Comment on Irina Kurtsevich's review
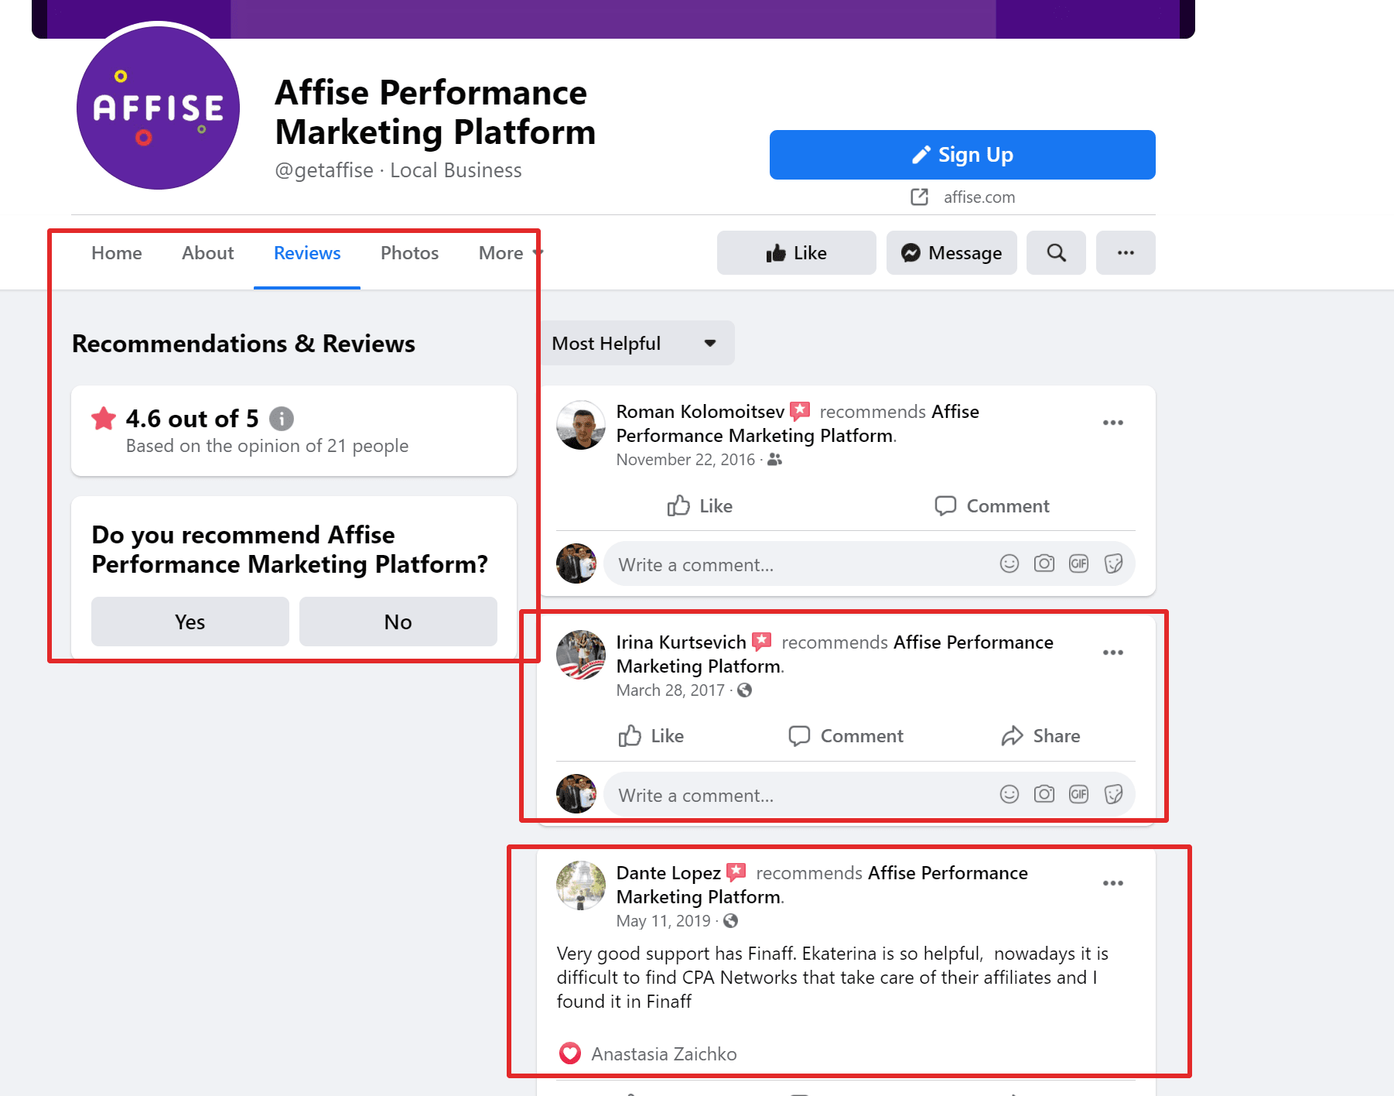 click(x=846, y=736)
